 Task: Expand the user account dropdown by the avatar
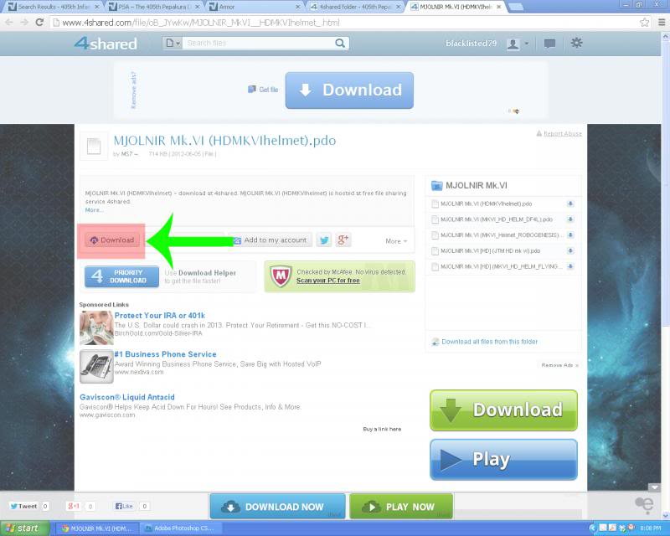coord(527,44)
